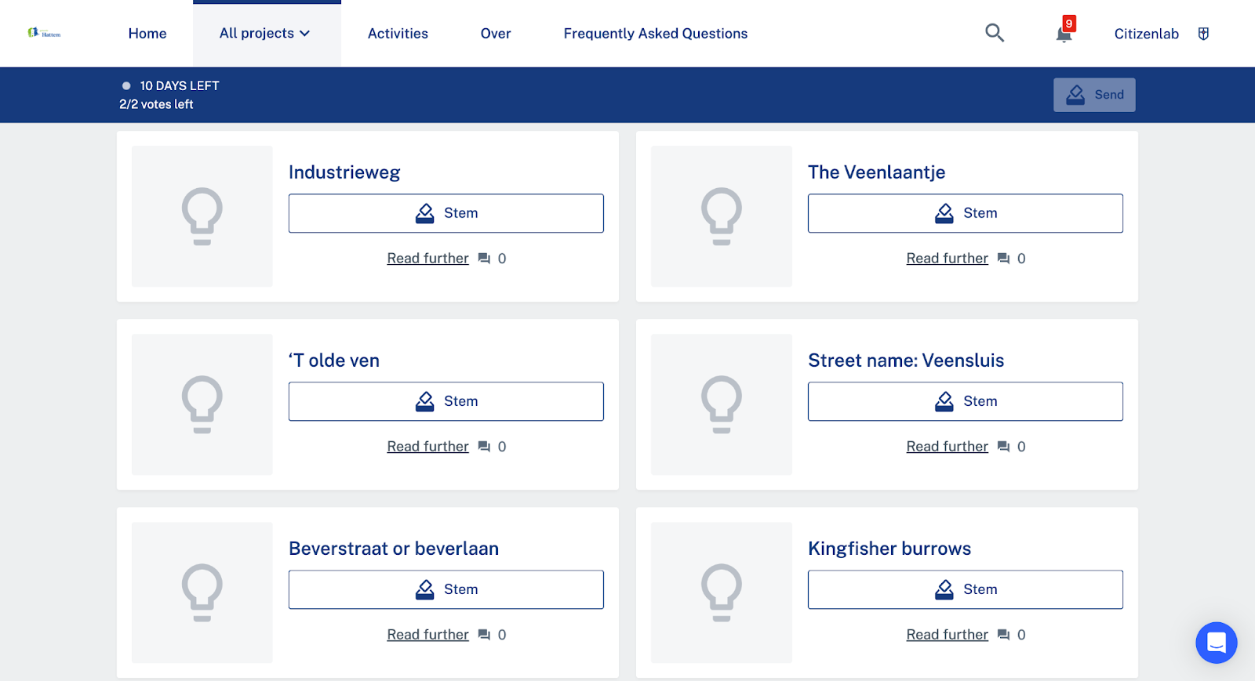Click the comment icon under Kingfisher burrows
This screenshot has height=681, width=1255.
coord(1003,635)
